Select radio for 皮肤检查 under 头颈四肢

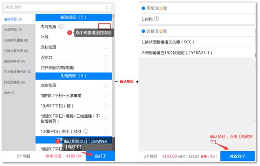(106, 85)
